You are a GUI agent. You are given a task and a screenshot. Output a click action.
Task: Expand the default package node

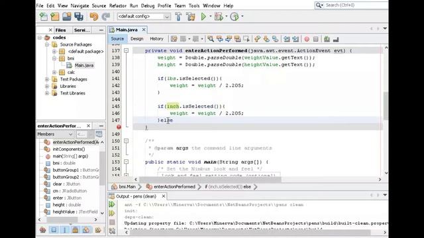click(x=54, y=52)
